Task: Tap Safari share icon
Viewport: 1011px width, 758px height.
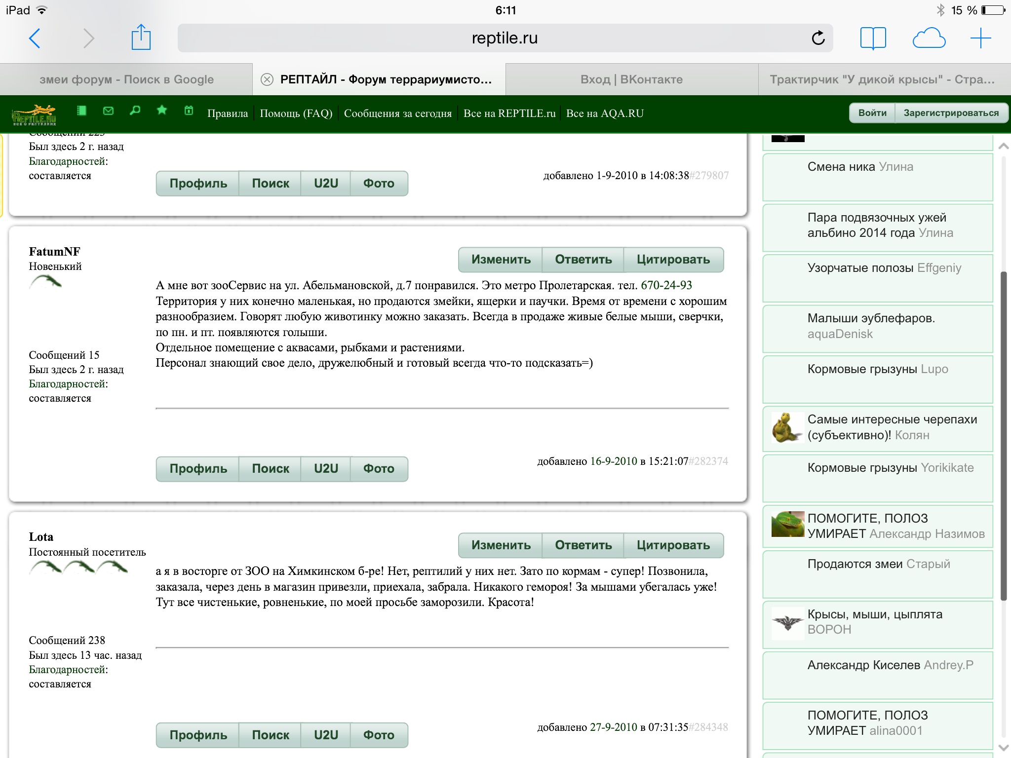Action: pyautogui.click(x=141, y=38)
